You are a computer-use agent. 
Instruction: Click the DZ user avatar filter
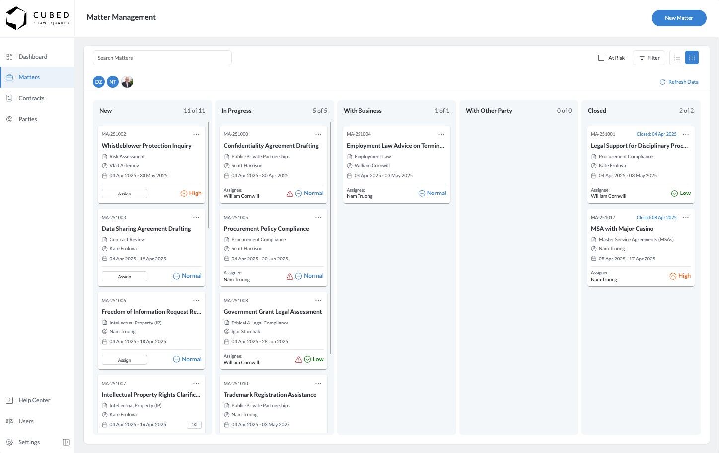click(x=99, y=82)
